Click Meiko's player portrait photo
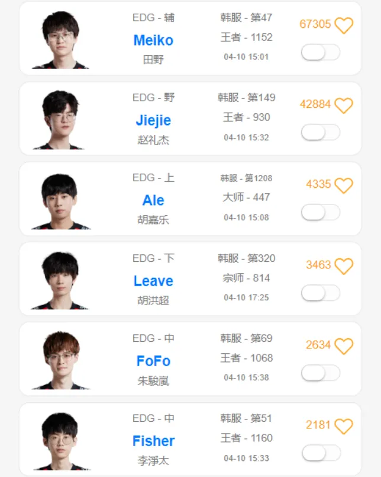Screen dimensions: 381x477 coord(60,40)
